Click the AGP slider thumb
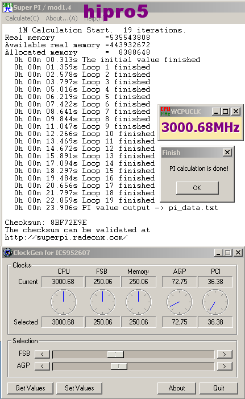This screenshot has height=399, width=245. [x=119, y=366]
